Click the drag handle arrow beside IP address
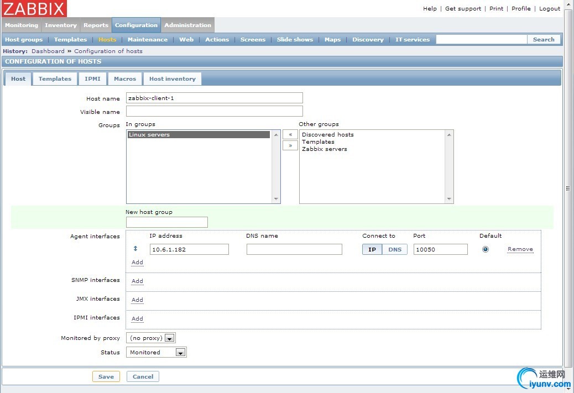The width and height of the screenshot is (574, 393). click(x=135, y=249)
